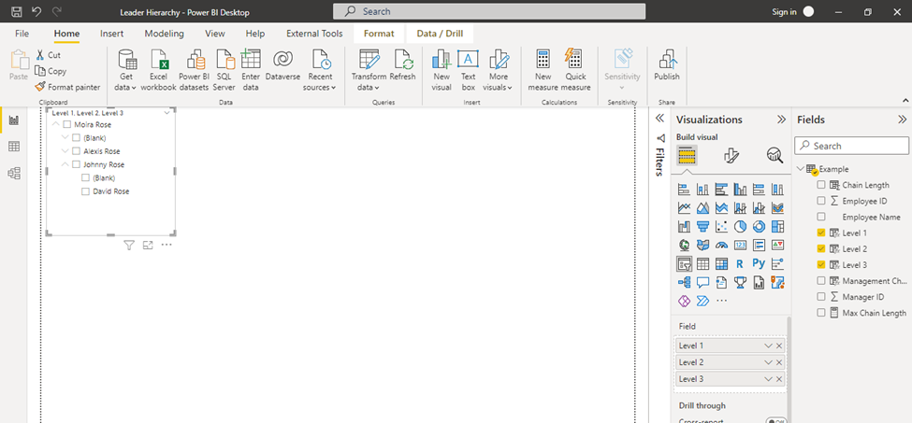Image resolution: width=912 pixels, height=423 pixels.
Task: Collapse the Example table in Fields
Action: pos(801,169)
